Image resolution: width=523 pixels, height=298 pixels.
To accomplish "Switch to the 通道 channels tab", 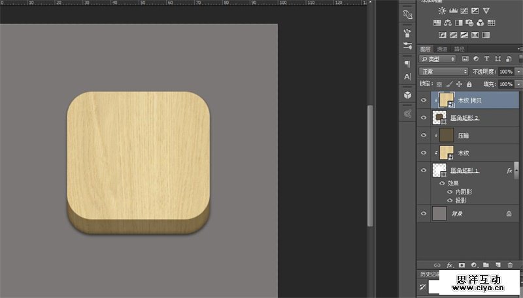I will click(443, 49).
